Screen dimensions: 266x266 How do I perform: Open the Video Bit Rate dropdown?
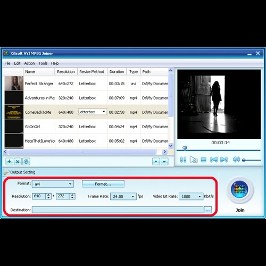(x=191, y=196)
